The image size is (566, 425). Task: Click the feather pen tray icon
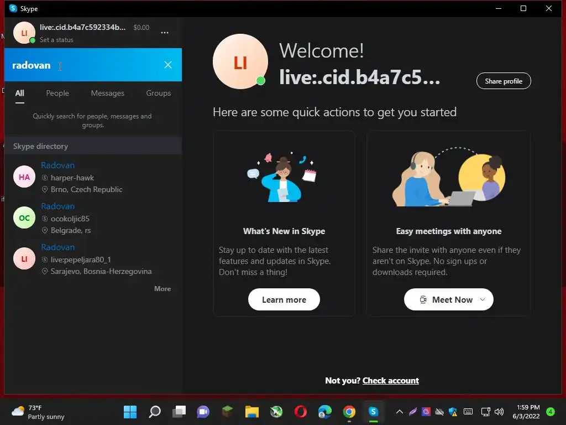(412, 412)
